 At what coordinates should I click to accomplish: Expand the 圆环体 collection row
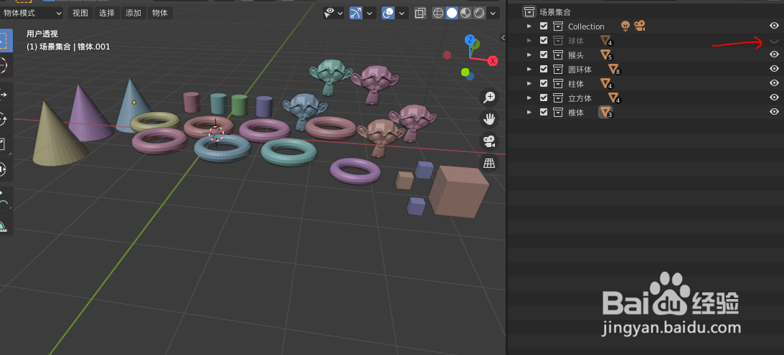click(x=529, y=69)
